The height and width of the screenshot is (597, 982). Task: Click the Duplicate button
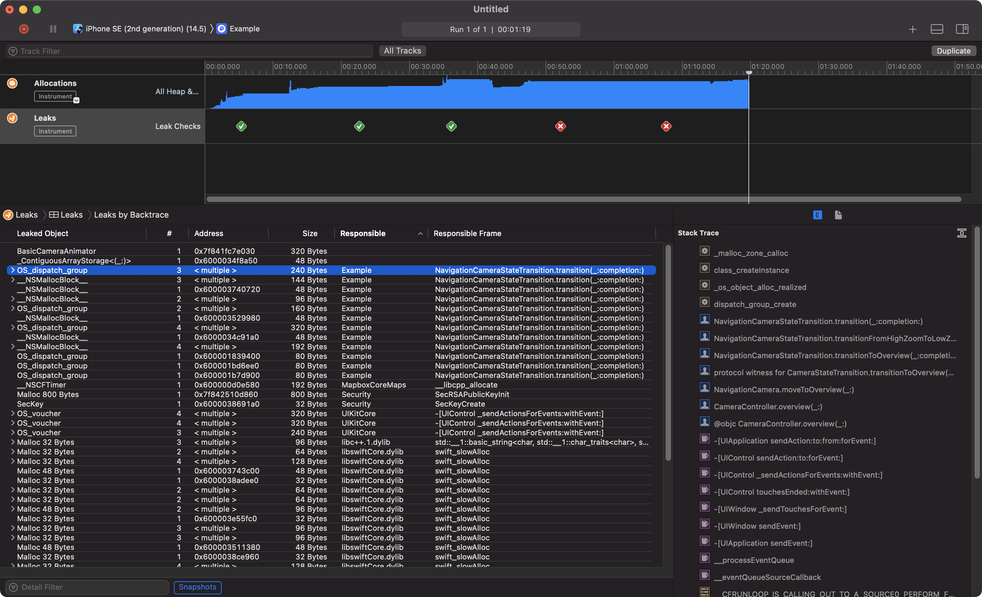953,50
